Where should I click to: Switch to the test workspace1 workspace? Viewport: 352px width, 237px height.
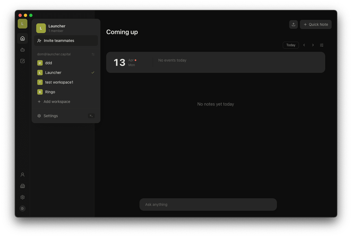pyautogui.click(x=59, y=82)
